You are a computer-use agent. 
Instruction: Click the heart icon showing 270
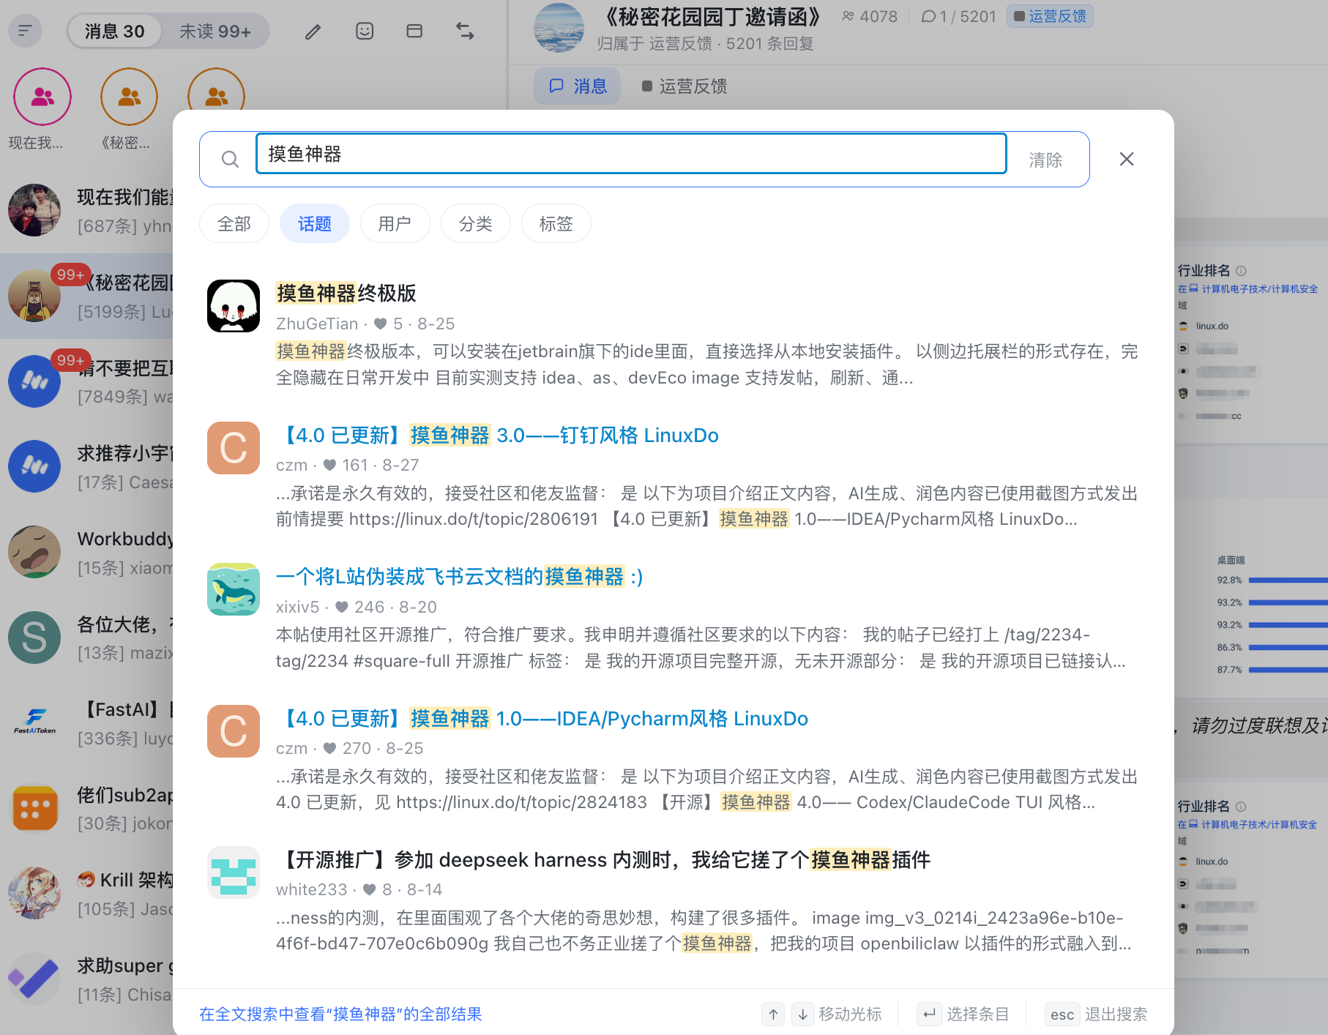329,748
